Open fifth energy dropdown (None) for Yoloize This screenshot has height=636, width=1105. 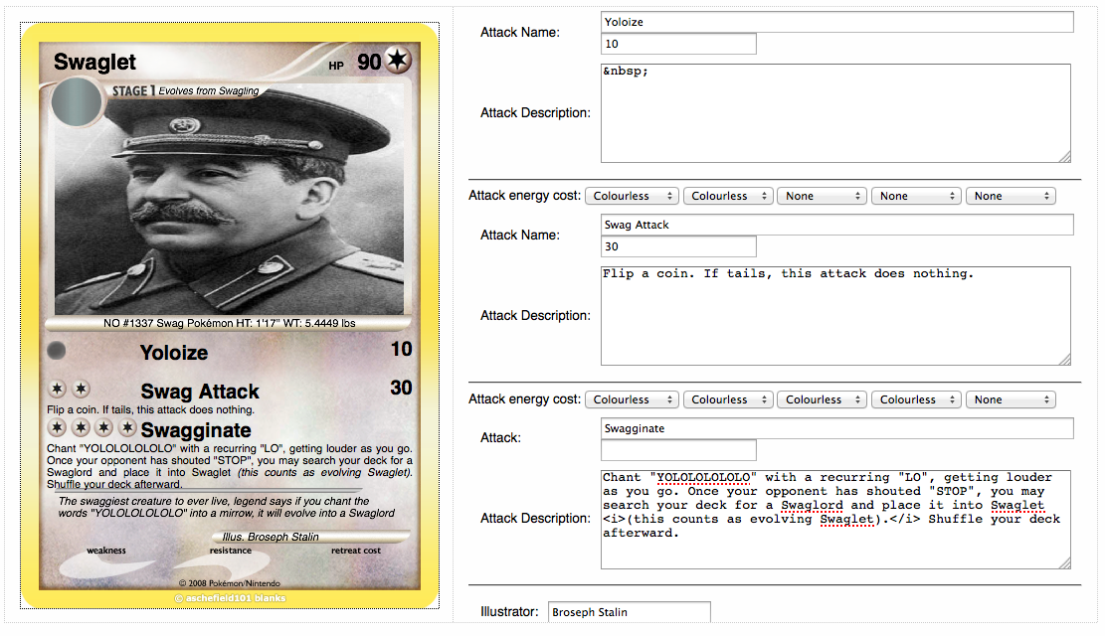[1011, 196]
